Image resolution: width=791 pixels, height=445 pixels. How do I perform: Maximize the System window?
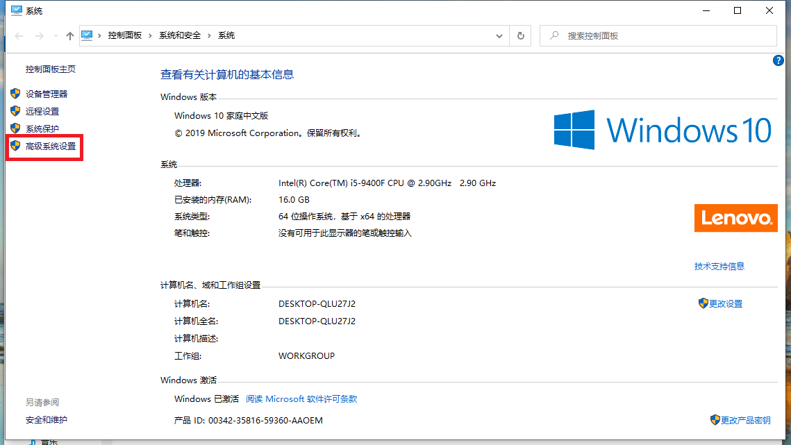pyautogui.click(x=738, y=10)
